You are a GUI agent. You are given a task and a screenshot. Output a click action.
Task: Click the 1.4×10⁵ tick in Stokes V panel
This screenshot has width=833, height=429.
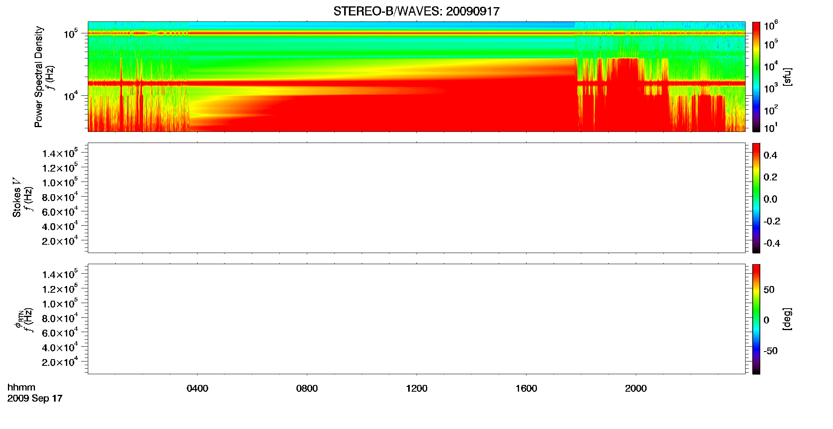[60, 153]
